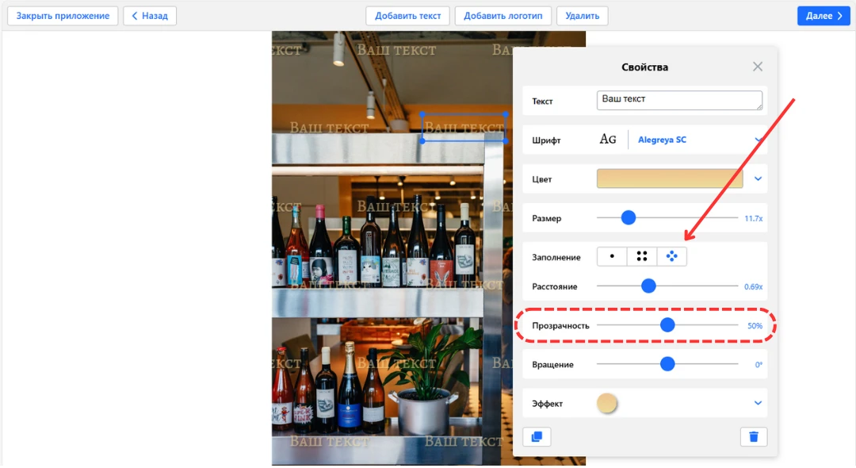This screenshot has height=468, width=856.
Task: Expand the Цвет color dropdown arrow
Action: point(758,178)
